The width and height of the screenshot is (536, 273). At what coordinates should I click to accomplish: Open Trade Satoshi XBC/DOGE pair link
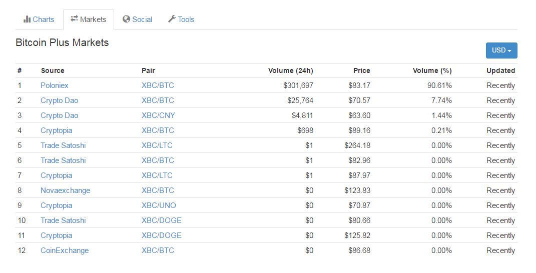pyautogui.click(x=162, y=220)
